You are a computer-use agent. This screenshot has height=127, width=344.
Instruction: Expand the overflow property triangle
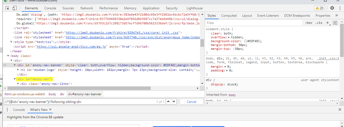(229, 37)
